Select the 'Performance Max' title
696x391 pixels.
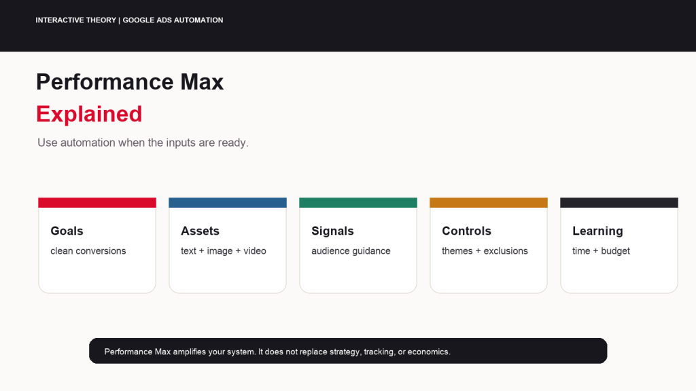[x=130, y=82]
